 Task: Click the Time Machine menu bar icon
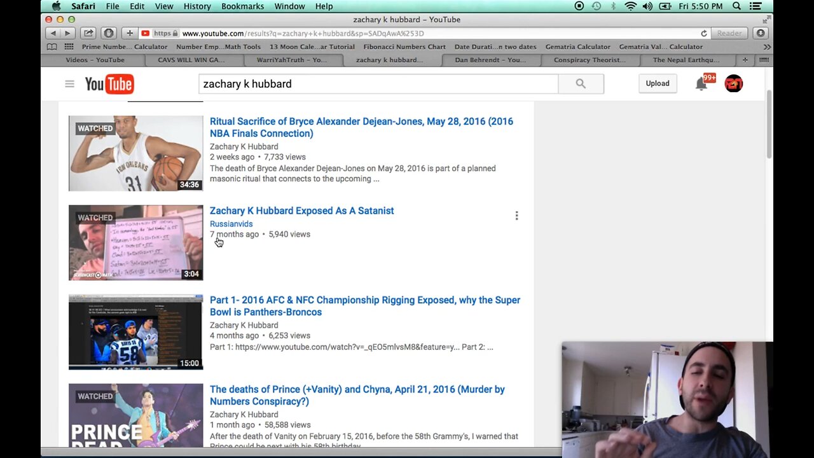(x=596, y=6)
